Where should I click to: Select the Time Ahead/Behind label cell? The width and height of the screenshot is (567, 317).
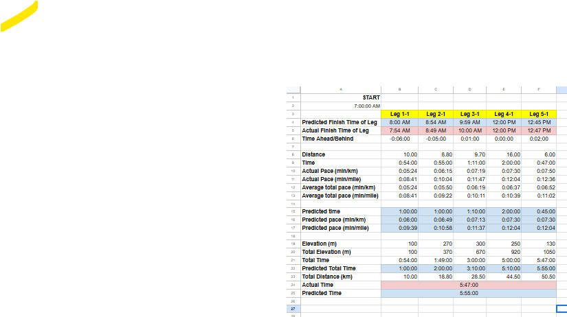pos(328,139)
